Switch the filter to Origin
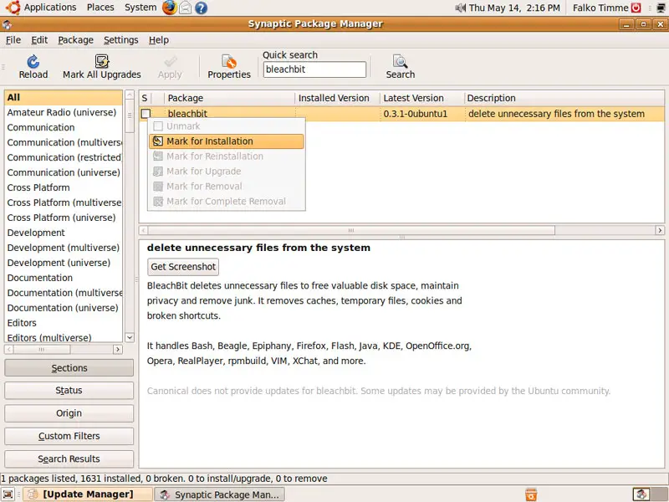 pyautogui.click(x=69, y=413)
